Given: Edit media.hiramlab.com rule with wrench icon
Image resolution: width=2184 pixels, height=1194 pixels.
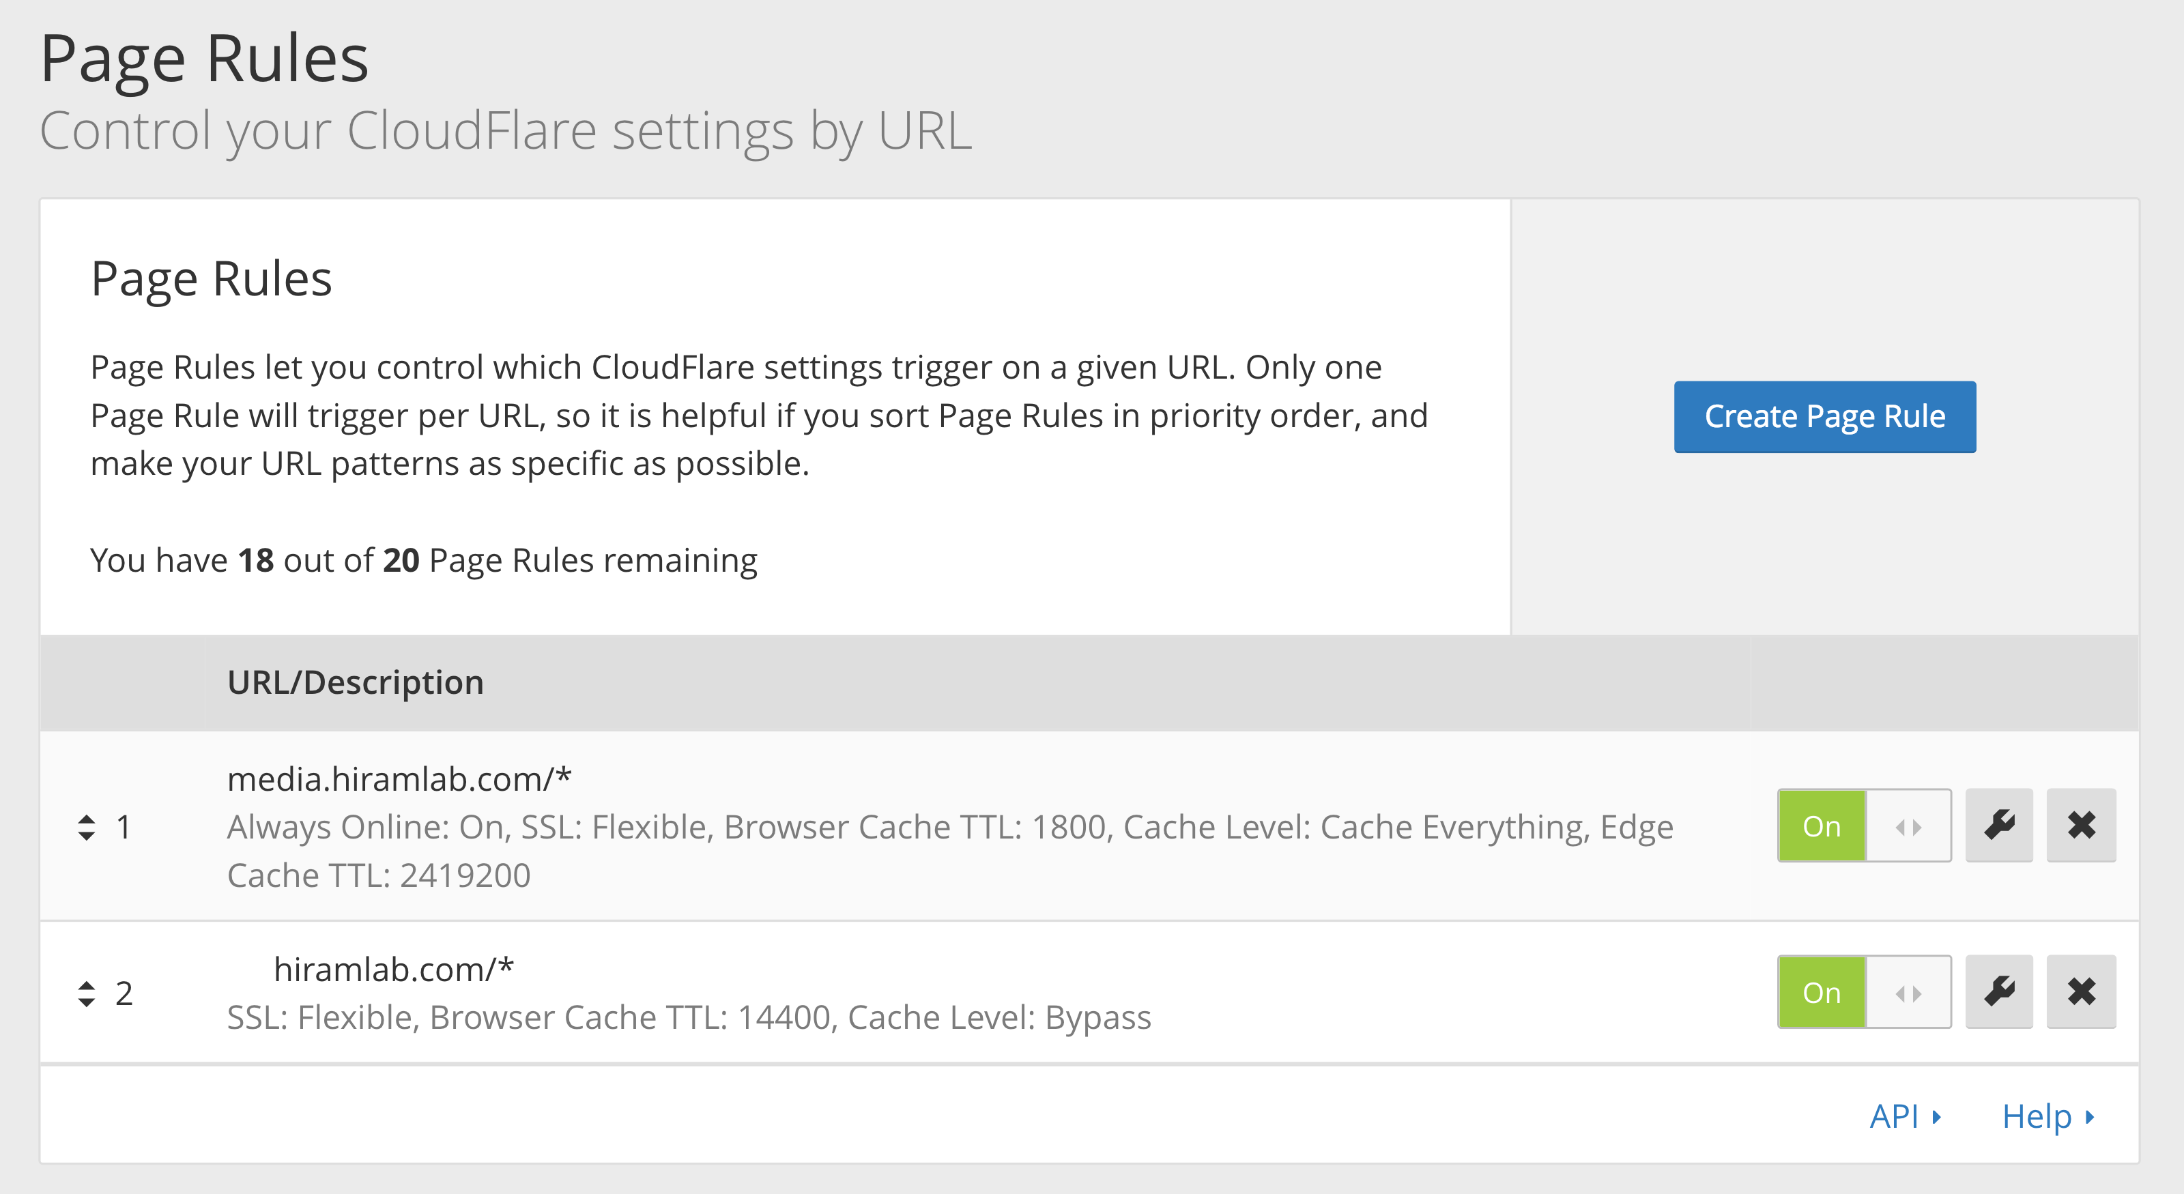Looking at the screenshot, I should click(x=1999, y=826).
